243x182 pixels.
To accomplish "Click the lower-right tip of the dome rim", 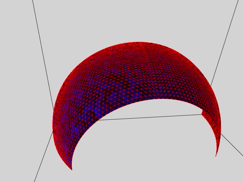I will pyautogui.click(x=216, y=155).
